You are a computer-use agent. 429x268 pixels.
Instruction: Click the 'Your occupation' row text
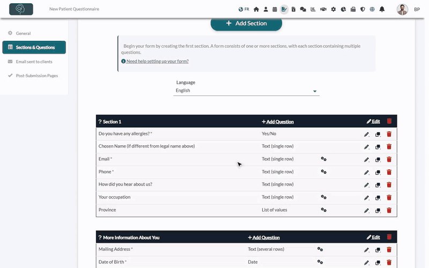pyautogui.click(x=114, y=197)
